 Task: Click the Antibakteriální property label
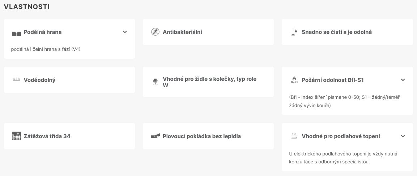(182, 32)
